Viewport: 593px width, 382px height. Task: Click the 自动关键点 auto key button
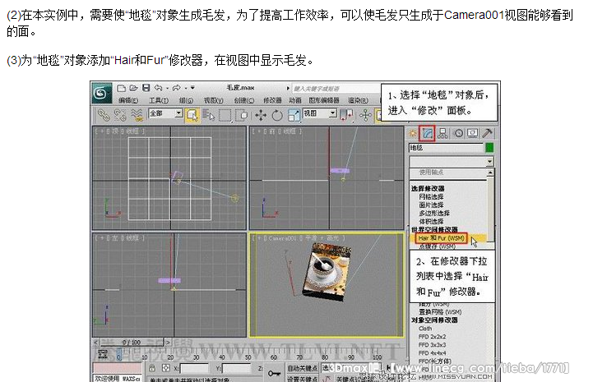click(302, 368)
